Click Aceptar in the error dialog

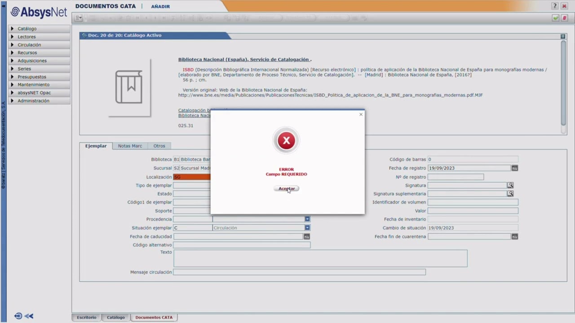[x=286, y=188]
